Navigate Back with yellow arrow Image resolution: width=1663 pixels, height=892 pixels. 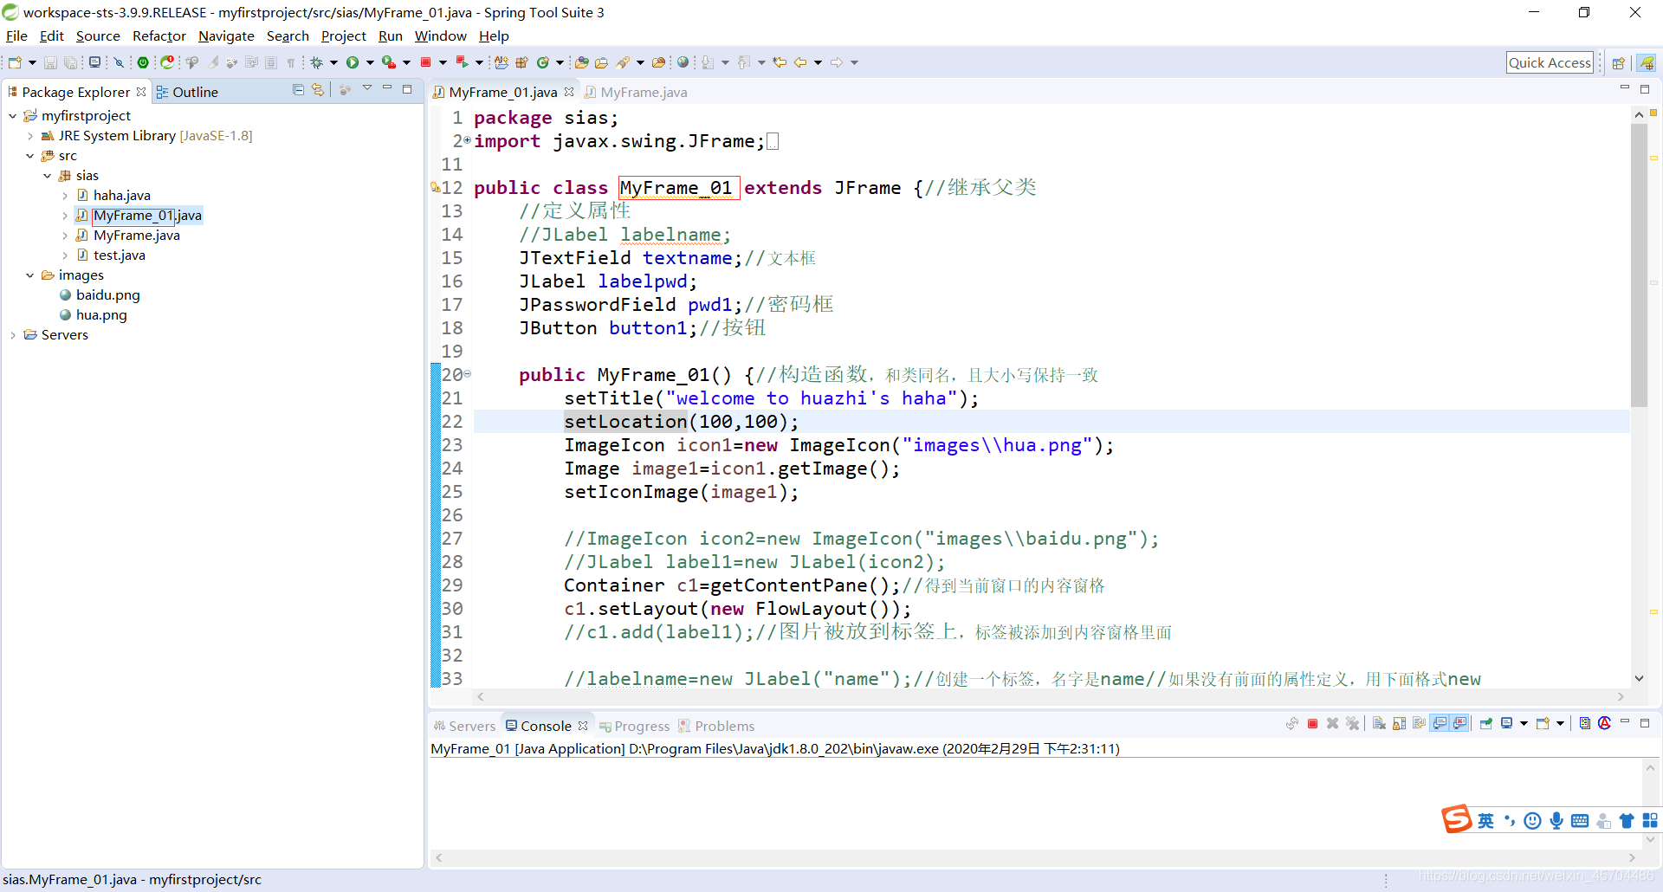[x=800, y=62]
